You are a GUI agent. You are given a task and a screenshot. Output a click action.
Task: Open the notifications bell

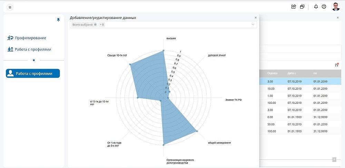click(x=316, y=7)
